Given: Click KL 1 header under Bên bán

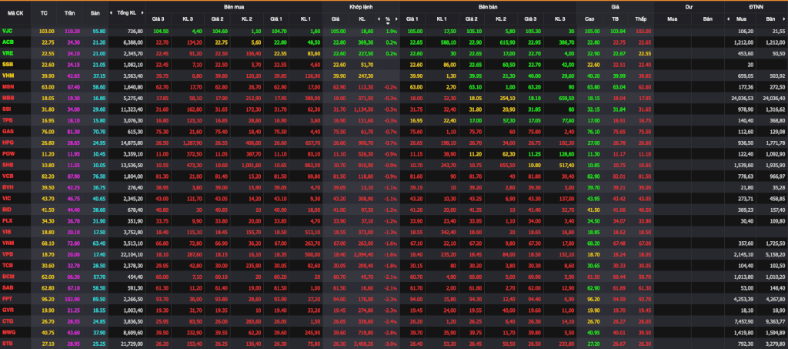Looking at the screenshot, I should pos(441,18).
